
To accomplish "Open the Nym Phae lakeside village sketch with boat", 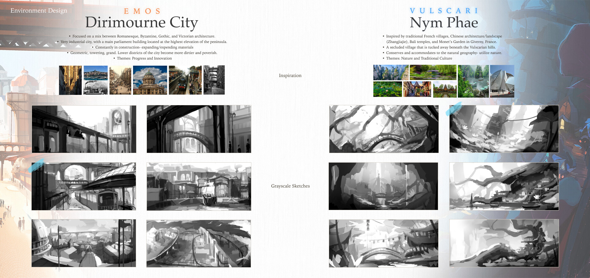I will tap(504, 187).
